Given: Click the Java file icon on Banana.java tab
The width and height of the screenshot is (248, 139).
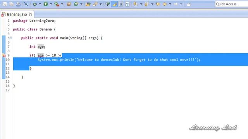Looking at the screenshot, I should point(3,14).
